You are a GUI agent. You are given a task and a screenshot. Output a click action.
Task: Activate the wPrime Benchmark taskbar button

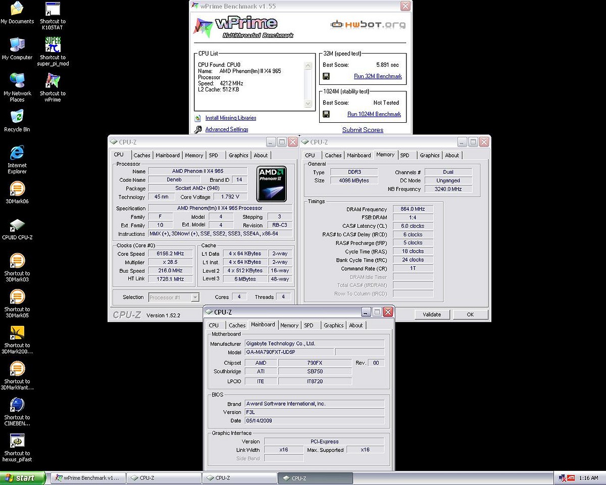coord(87,478)
